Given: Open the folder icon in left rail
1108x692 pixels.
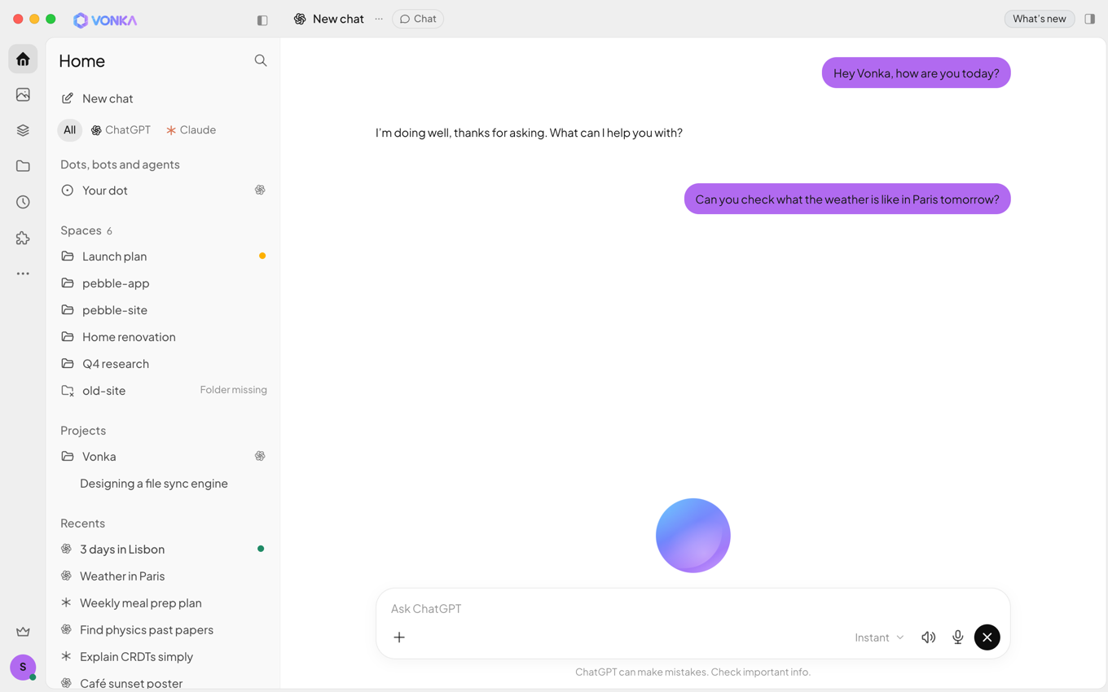Looking at the screenshot, I should [x=23, y=166].
